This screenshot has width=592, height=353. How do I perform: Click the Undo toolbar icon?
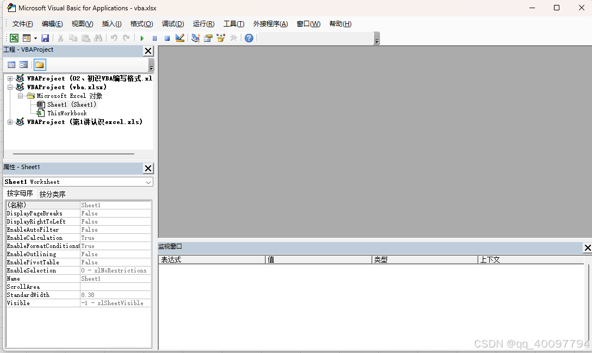(x=114, y=38)
